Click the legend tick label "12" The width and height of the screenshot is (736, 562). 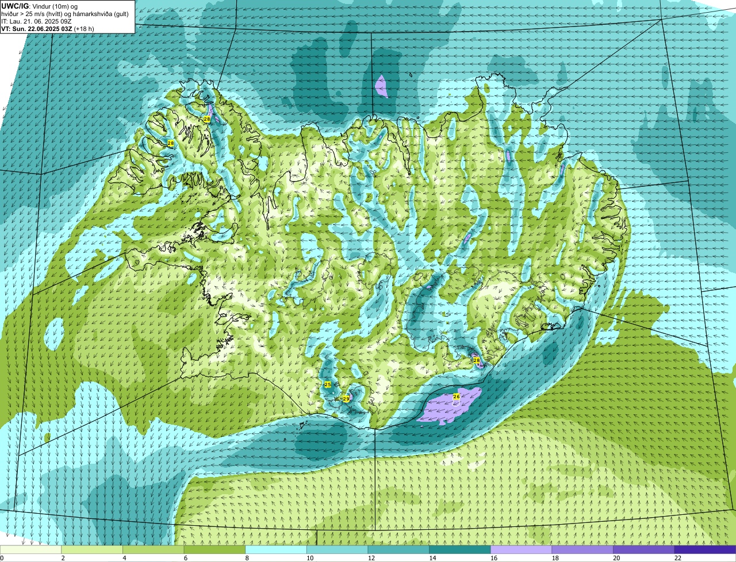pyautogui.click(x=371, y=558)
